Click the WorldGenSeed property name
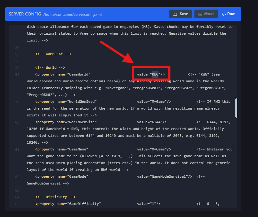This screenshot has width=258, height=217. [82, 102]
